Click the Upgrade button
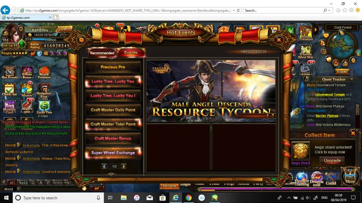 pyautogui.click(x=332, y=161)
